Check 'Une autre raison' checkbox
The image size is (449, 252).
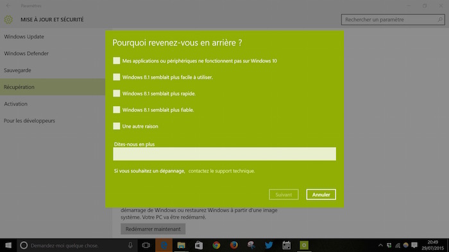coord(117,126)
